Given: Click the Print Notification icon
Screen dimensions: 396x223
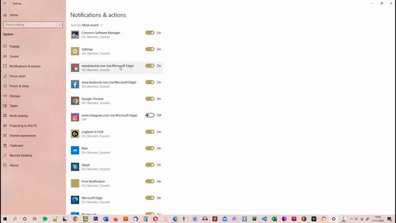Looking at the screenshot, I should pyautogui.click(x=75, y=183).
